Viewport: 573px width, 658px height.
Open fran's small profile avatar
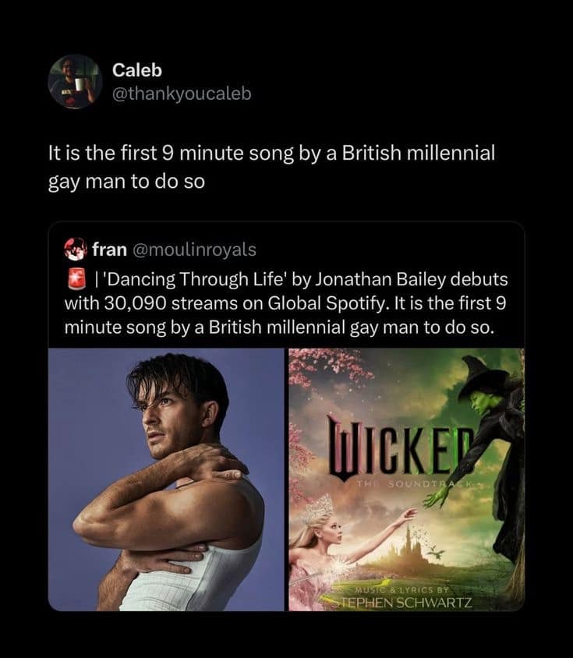click(74, 249)
